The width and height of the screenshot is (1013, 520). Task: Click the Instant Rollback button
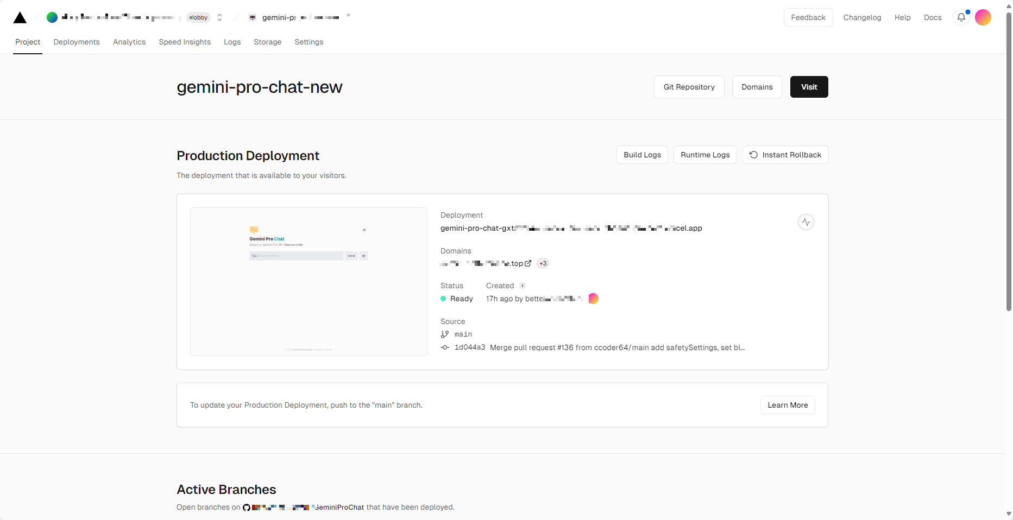point(785,155)
